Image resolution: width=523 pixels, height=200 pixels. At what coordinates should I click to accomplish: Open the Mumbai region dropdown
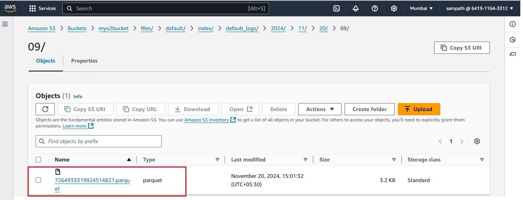pos(421,8)
